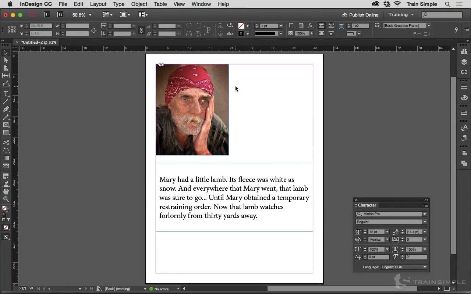Select the Gradient Swatch tool
471x294 pixels.
point(6,158)
